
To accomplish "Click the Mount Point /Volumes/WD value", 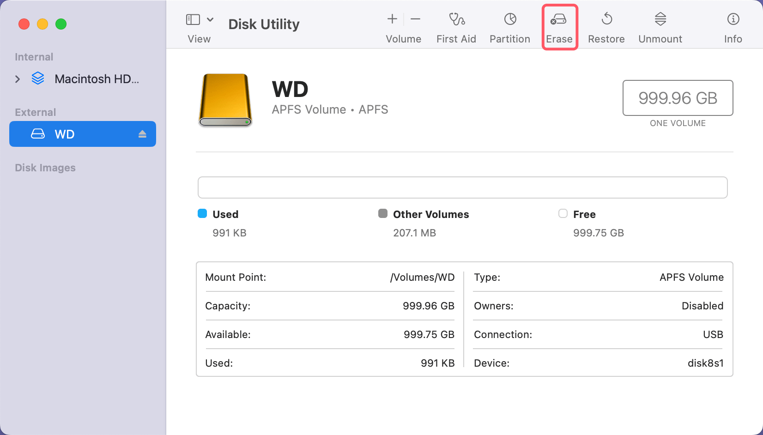I will point(422,278).
